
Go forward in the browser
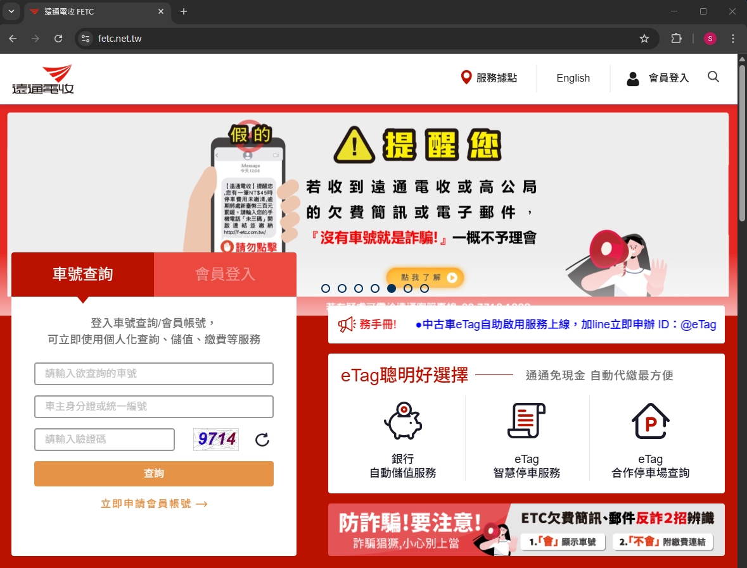(x=35, y=39)
